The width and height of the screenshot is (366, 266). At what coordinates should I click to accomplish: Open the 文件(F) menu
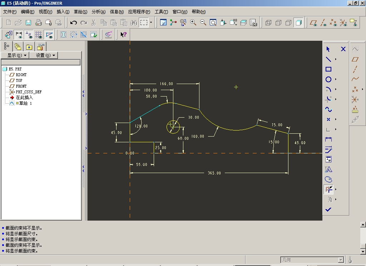tap(10, 12)
